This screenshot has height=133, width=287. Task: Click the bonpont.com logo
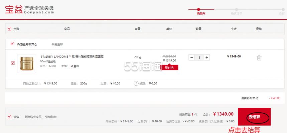coord(29,9)
